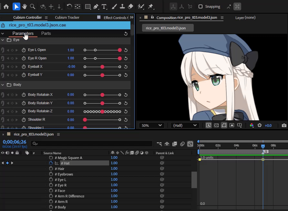Toggle mask and shape path visibility
The image size is (288, 211).
click(x=224, y=125)
